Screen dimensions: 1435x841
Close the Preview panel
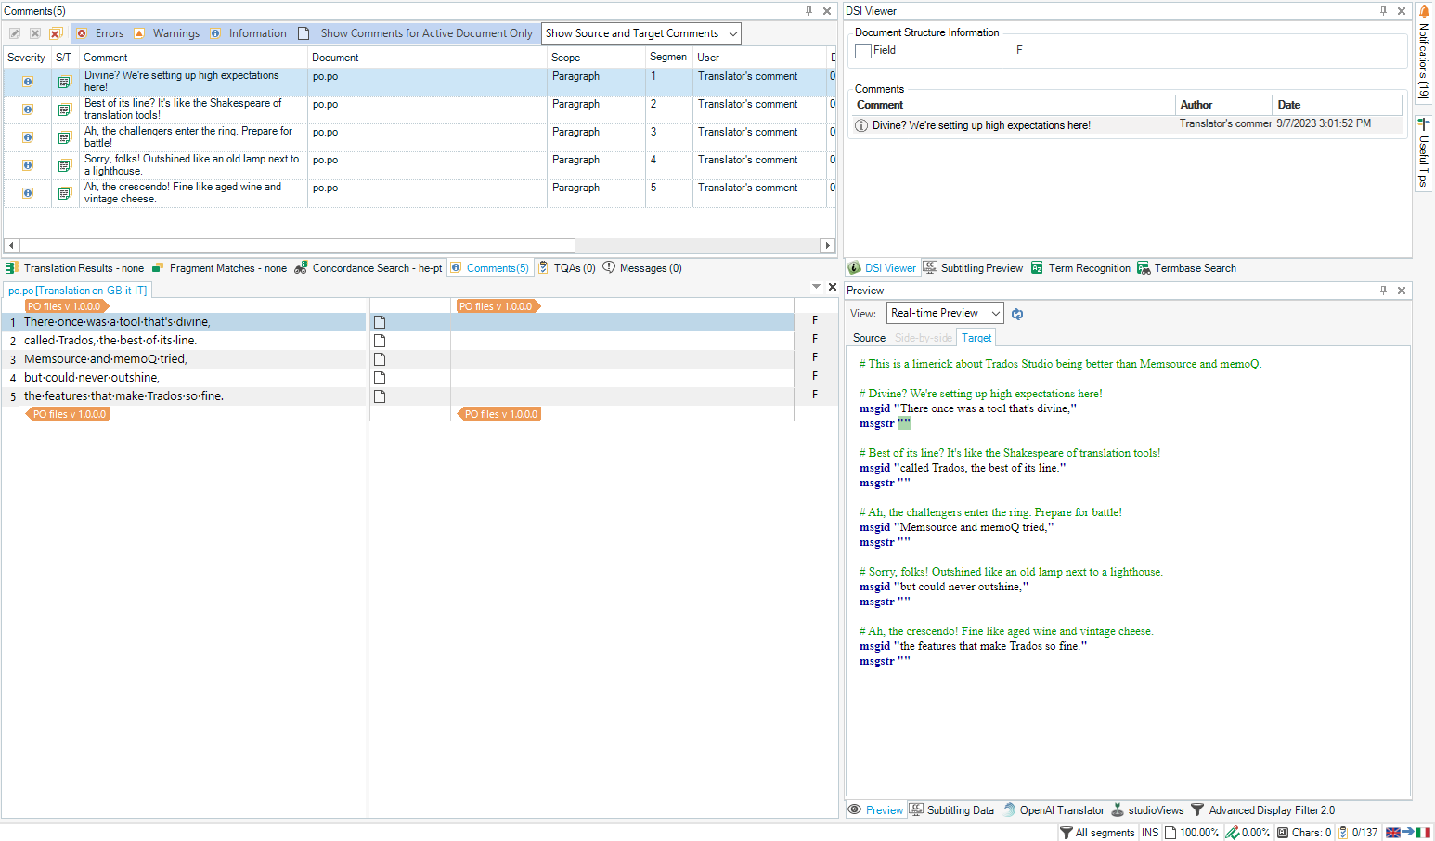pos(1402,291)
